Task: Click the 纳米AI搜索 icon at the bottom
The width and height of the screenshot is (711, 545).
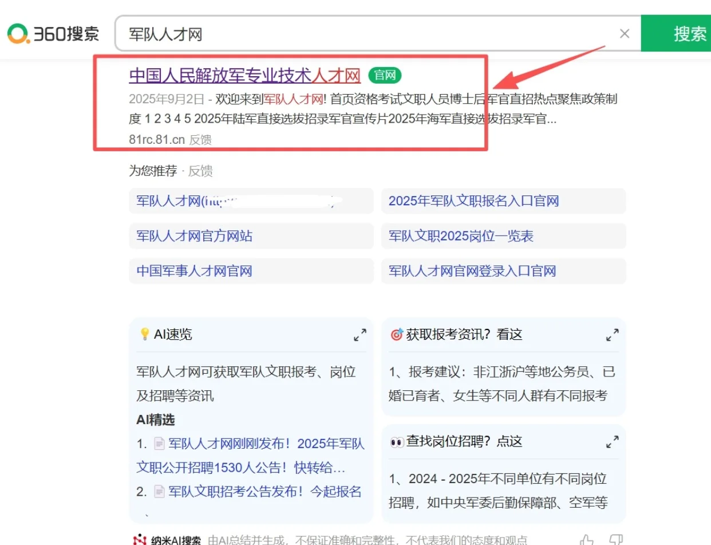Action: pyautogui.click(x=139, y=539)
